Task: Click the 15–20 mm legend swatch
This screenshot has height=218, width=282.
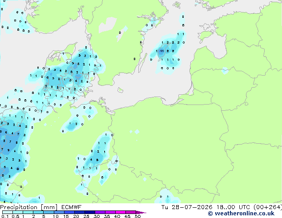Action: click(69, 212)
